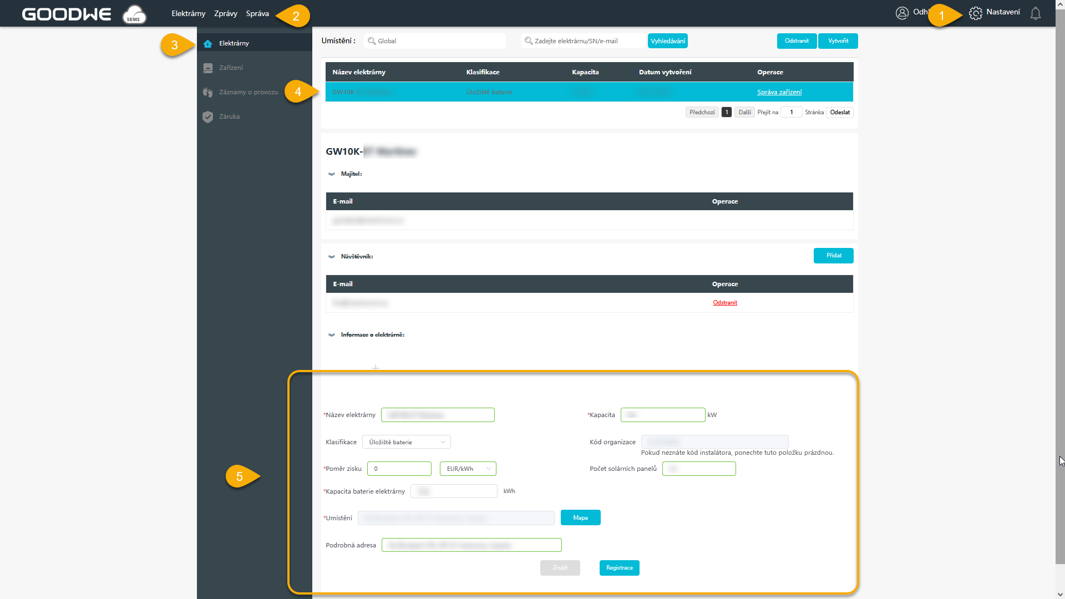Click the Registrace button
Image resolution: width=1065 pixels, height=599 pixels.
(619, 568)
